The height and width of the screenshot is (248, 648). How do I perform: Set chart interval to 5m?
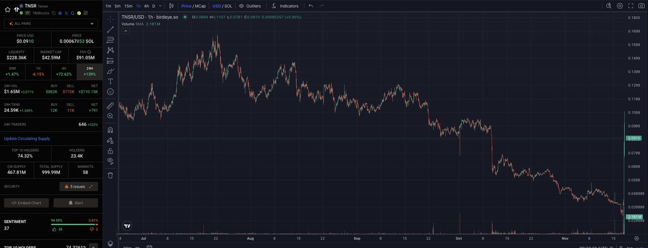(x=118, y=6)
